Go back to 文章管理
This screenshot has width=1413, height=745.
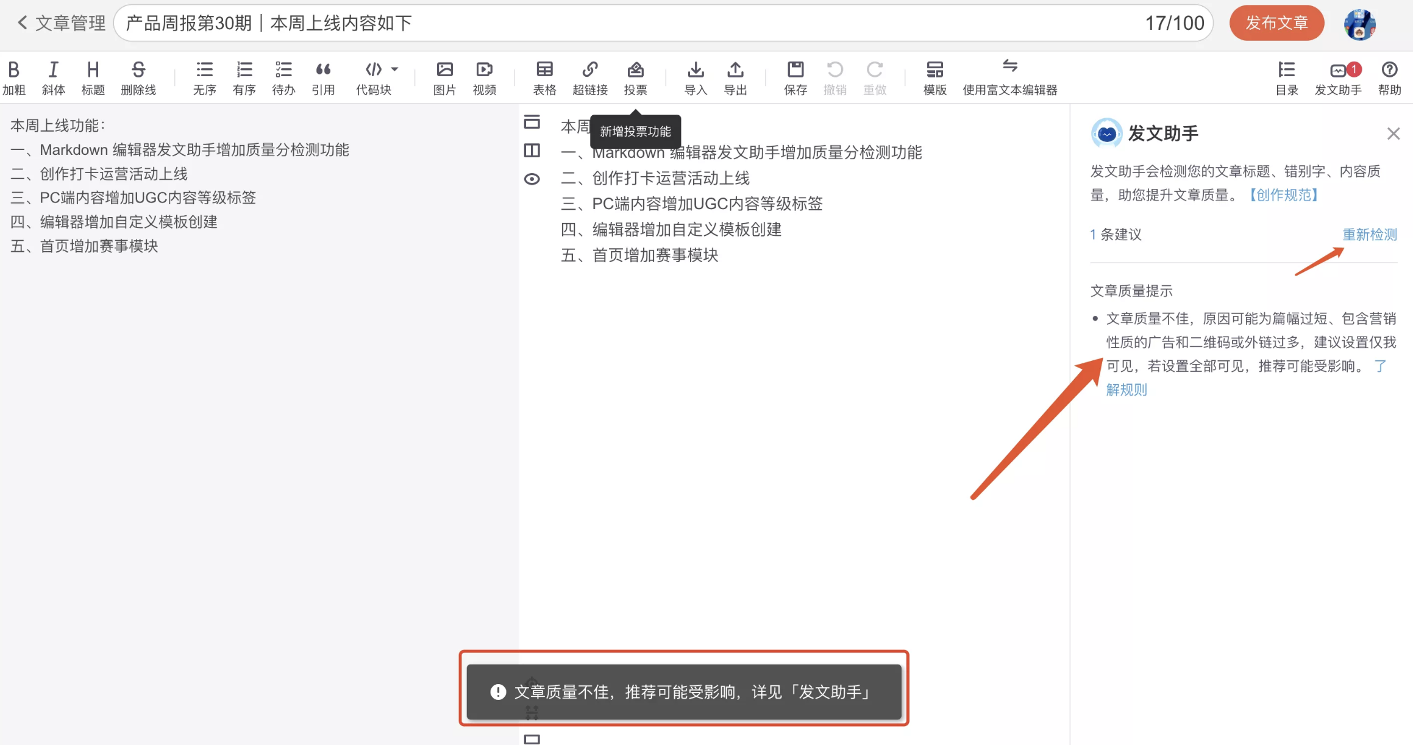[x=61, y=23]
